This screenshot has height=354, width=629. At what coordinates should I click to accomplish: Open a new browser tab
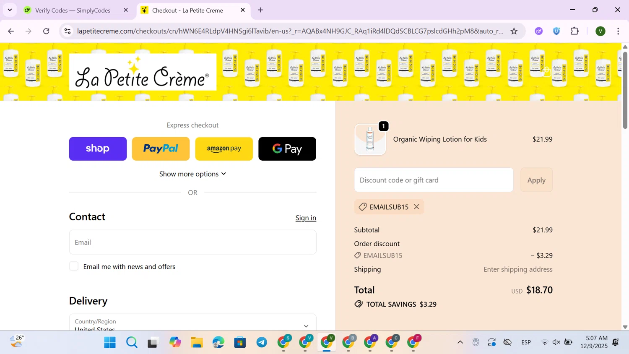coord(260,10)
